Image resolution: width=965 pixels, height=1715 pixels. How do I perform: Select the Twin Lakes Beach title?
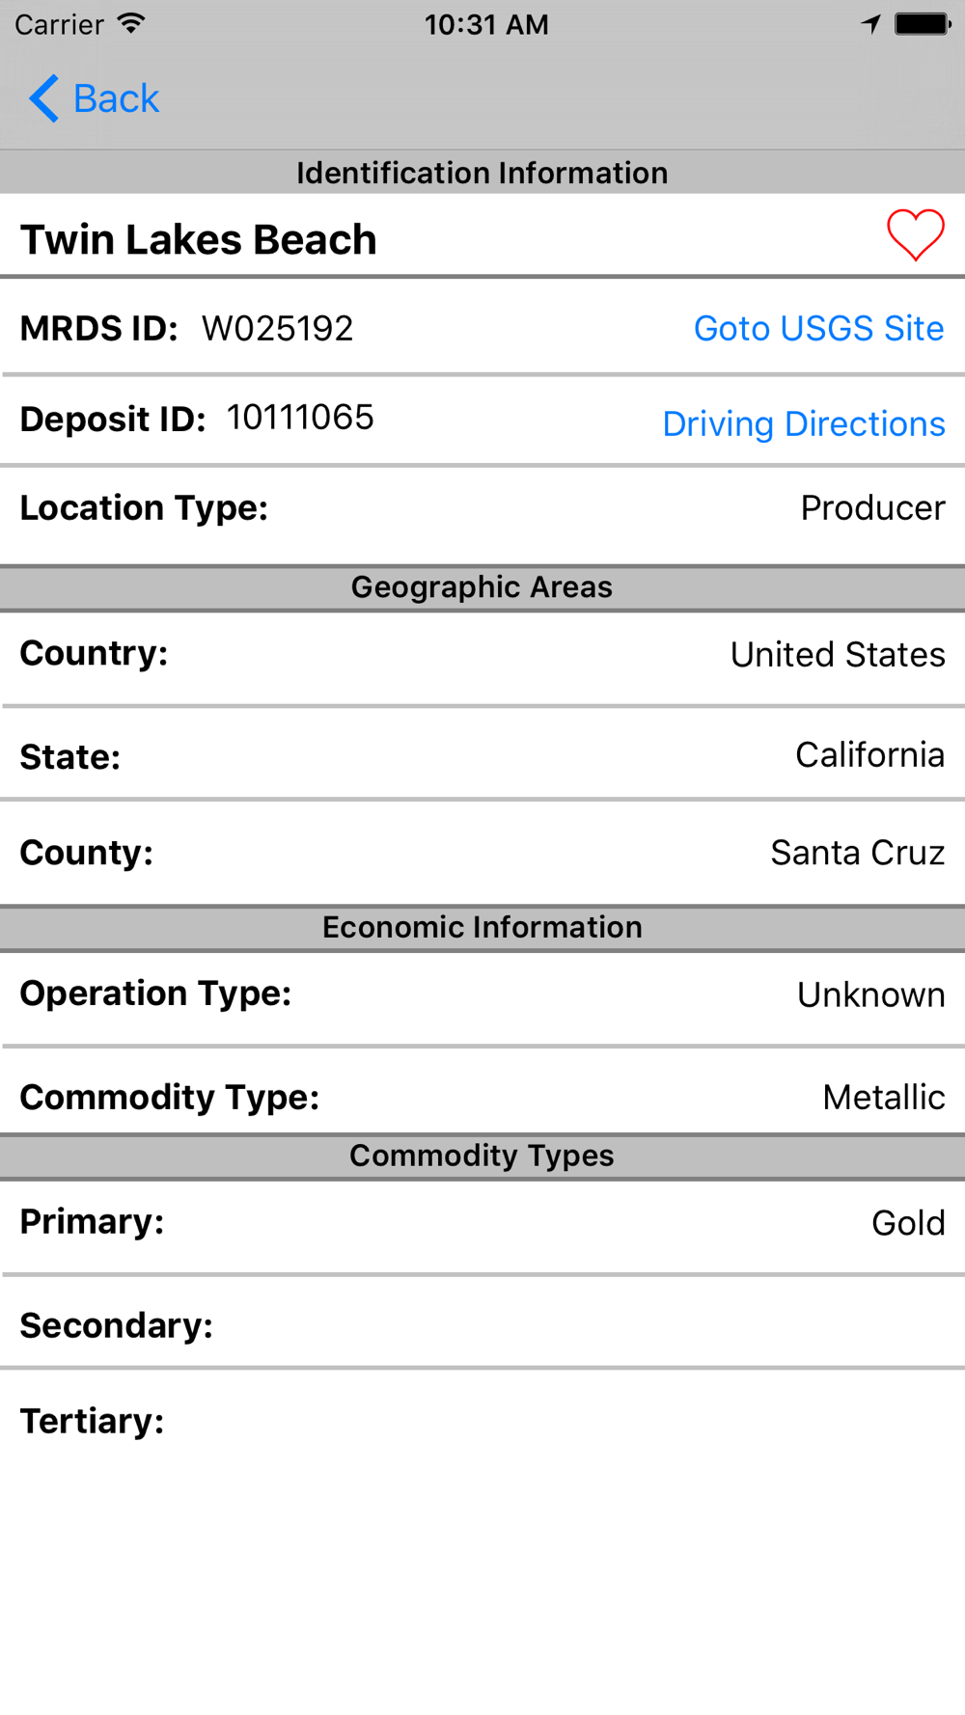pyautogui.click(x=199, y=239)
